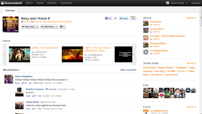Click the Add a comment link
The image size is (202, 114).
pos(128,70)
